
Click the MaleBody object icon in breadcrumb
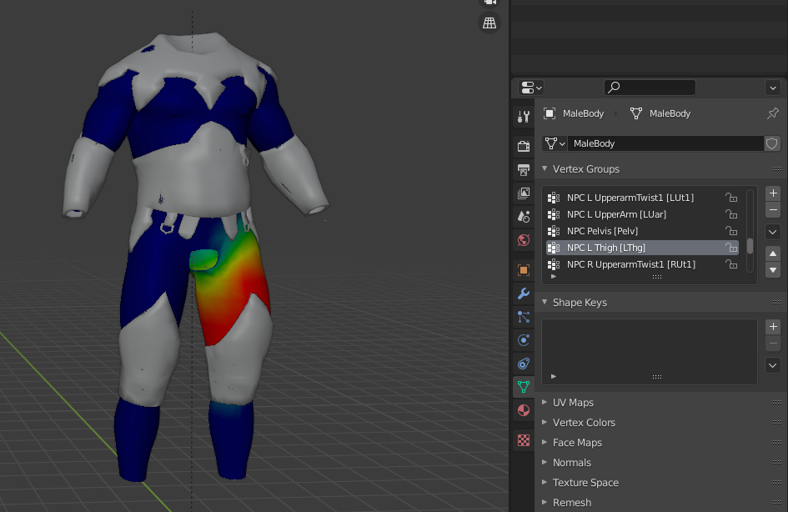point(550,113)
